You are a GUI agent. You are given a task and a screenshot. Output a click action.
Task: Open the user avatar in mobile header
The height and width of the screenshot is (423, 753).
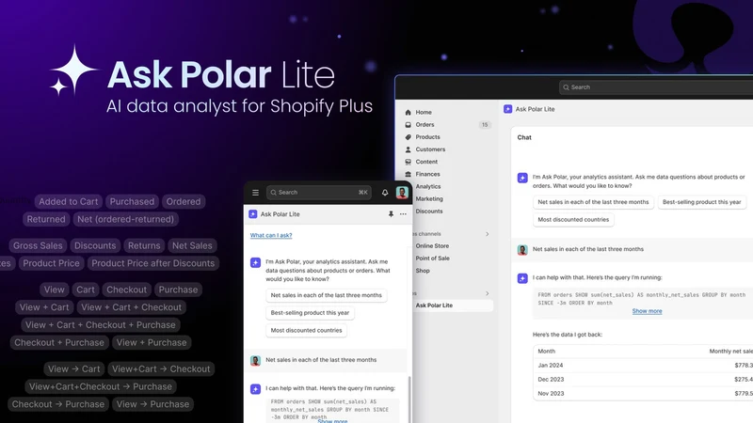(x=402, y=193)
